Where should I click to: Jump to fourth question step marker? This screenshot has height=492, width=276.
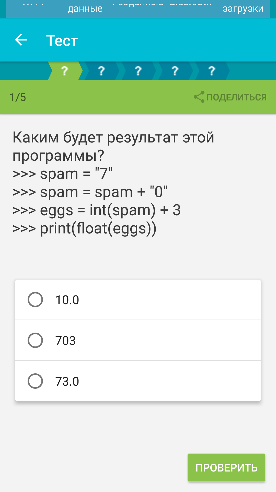click(x=175, y=71)
